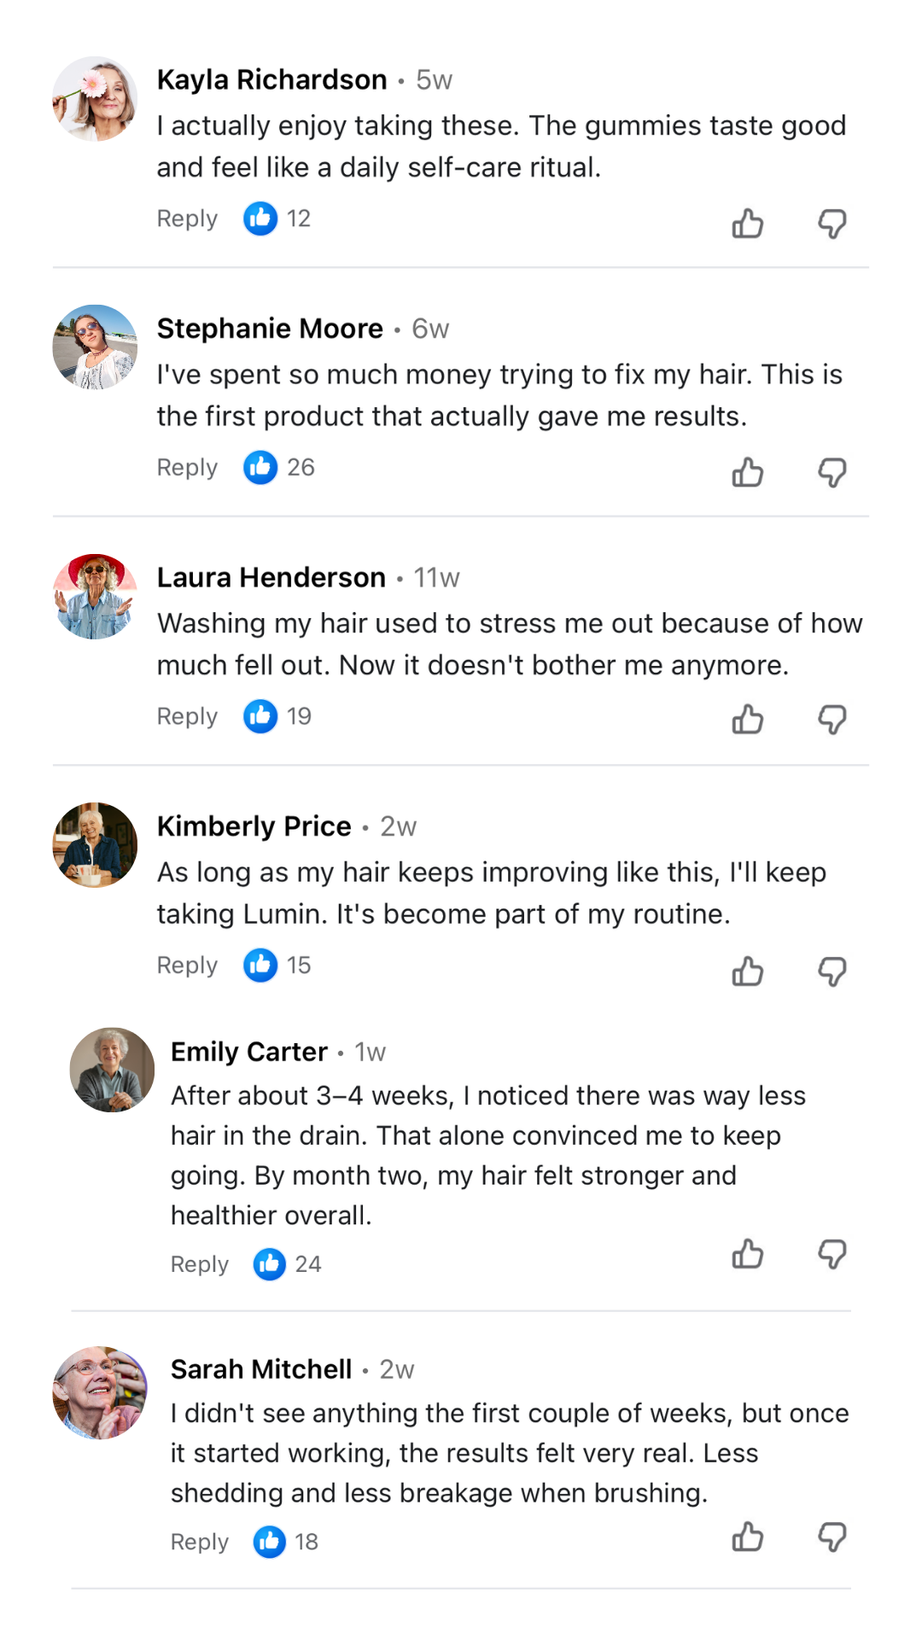Click Laura Henderson's avatar with red hat
This screenshot has width=922, height=1639.
(95, 597)
